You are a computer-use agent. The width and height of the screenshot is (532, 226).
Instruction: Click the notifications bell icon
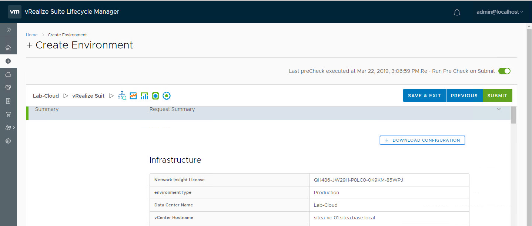click(457, 12)
